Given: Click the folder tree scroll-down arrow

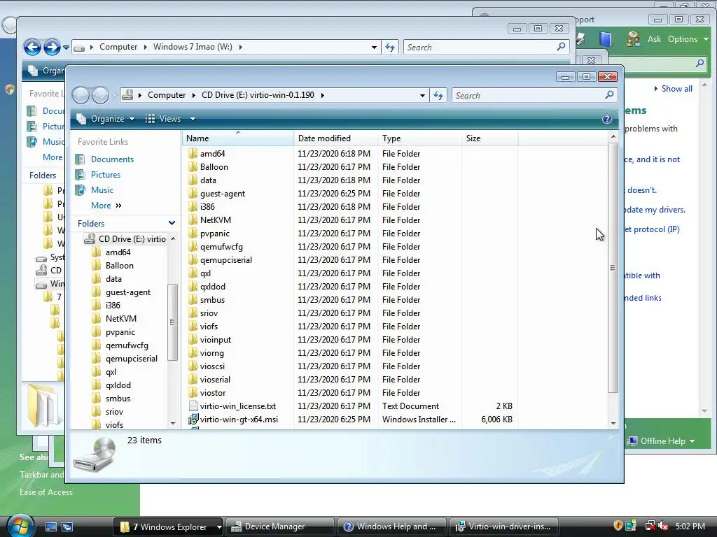Looking at the screenshot, I should (x=173, y=424).
